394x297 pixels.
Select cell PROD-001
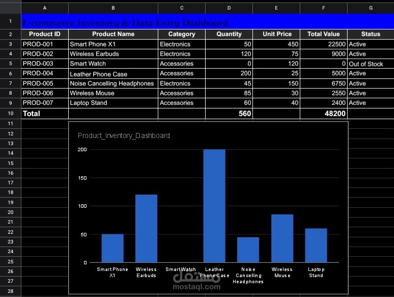45,44
